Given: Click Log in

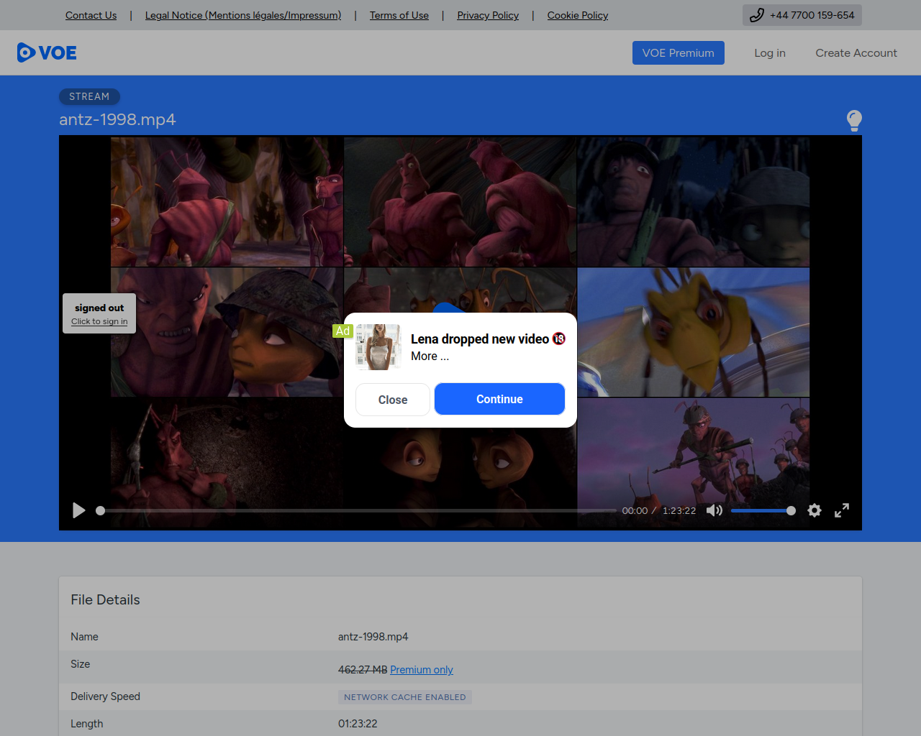Looking at the screenshot, I should tap(770, 52).
